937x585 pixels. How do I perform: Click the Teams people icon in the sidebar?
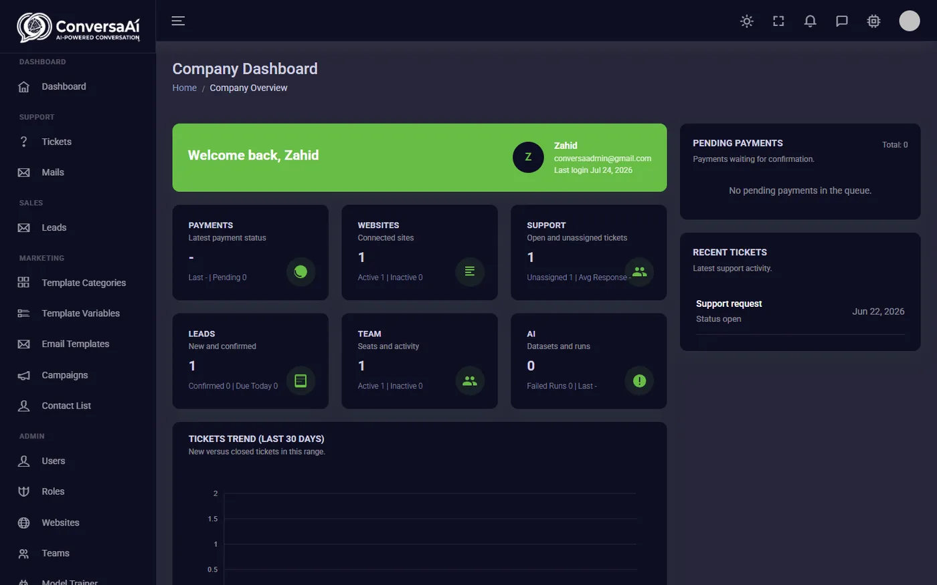point(23,554)
